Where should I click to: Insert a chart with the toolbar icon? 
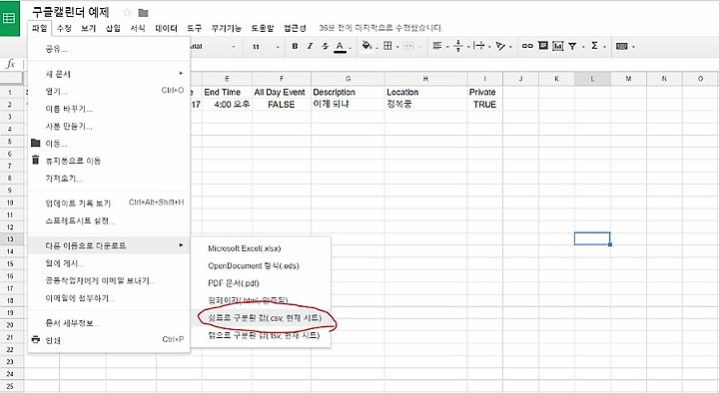[x=557, y=46]
